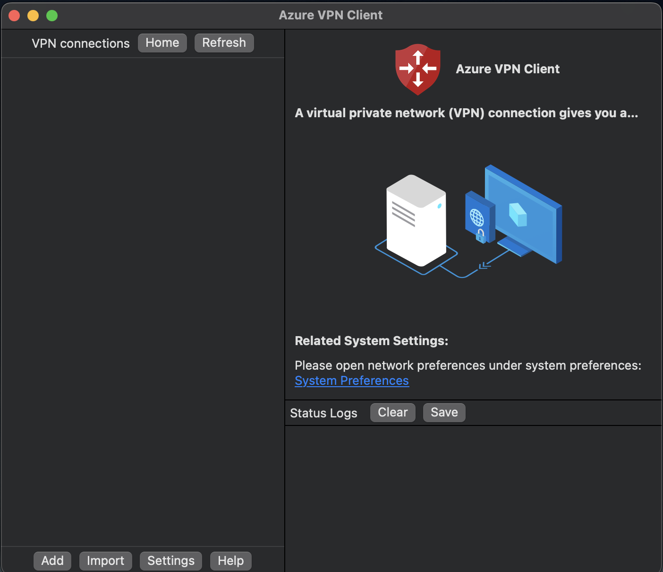This screenshot has height=572, width=663.
Task: Save the Status Logs
Action: (444, 413)
